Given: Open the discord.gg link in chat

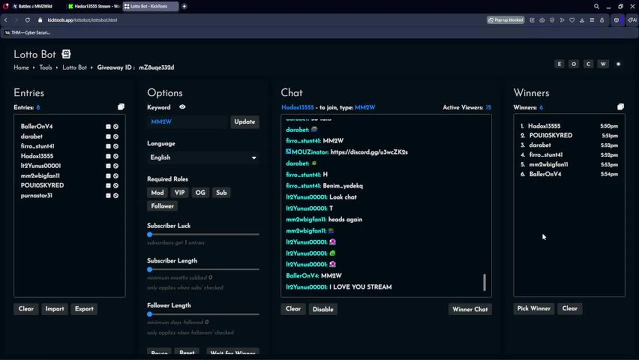Looking at the screenshot, I should coord(369,152).
